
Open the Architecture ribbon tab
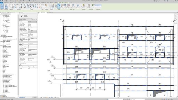coord(6,2)
